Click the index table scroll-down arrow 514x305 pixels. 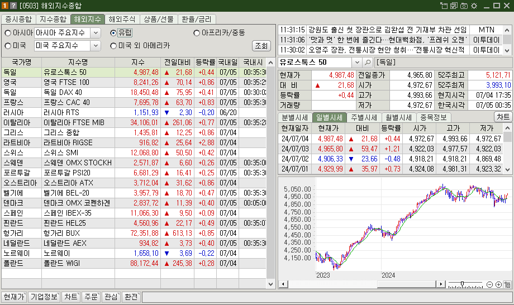pos(270,284)
